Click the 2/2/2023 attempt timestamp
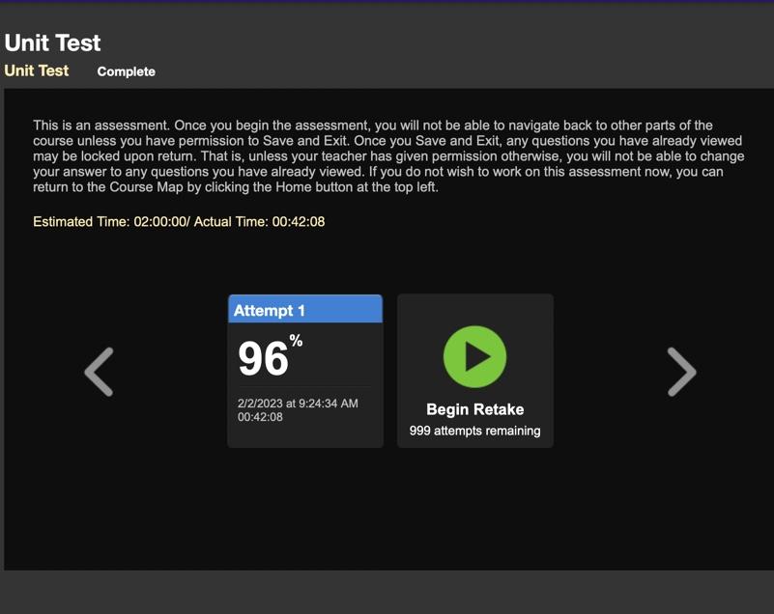 click(x=298, y=403)
